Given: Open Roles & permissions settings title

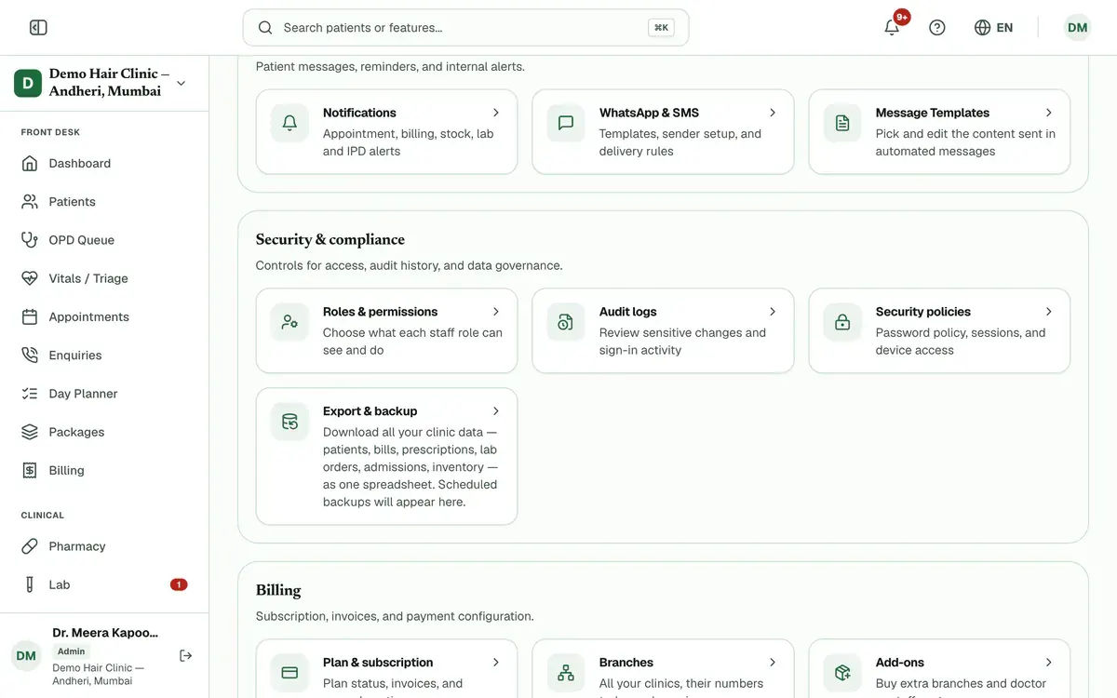Looking at the screenshot, I should tap(380, 312).
